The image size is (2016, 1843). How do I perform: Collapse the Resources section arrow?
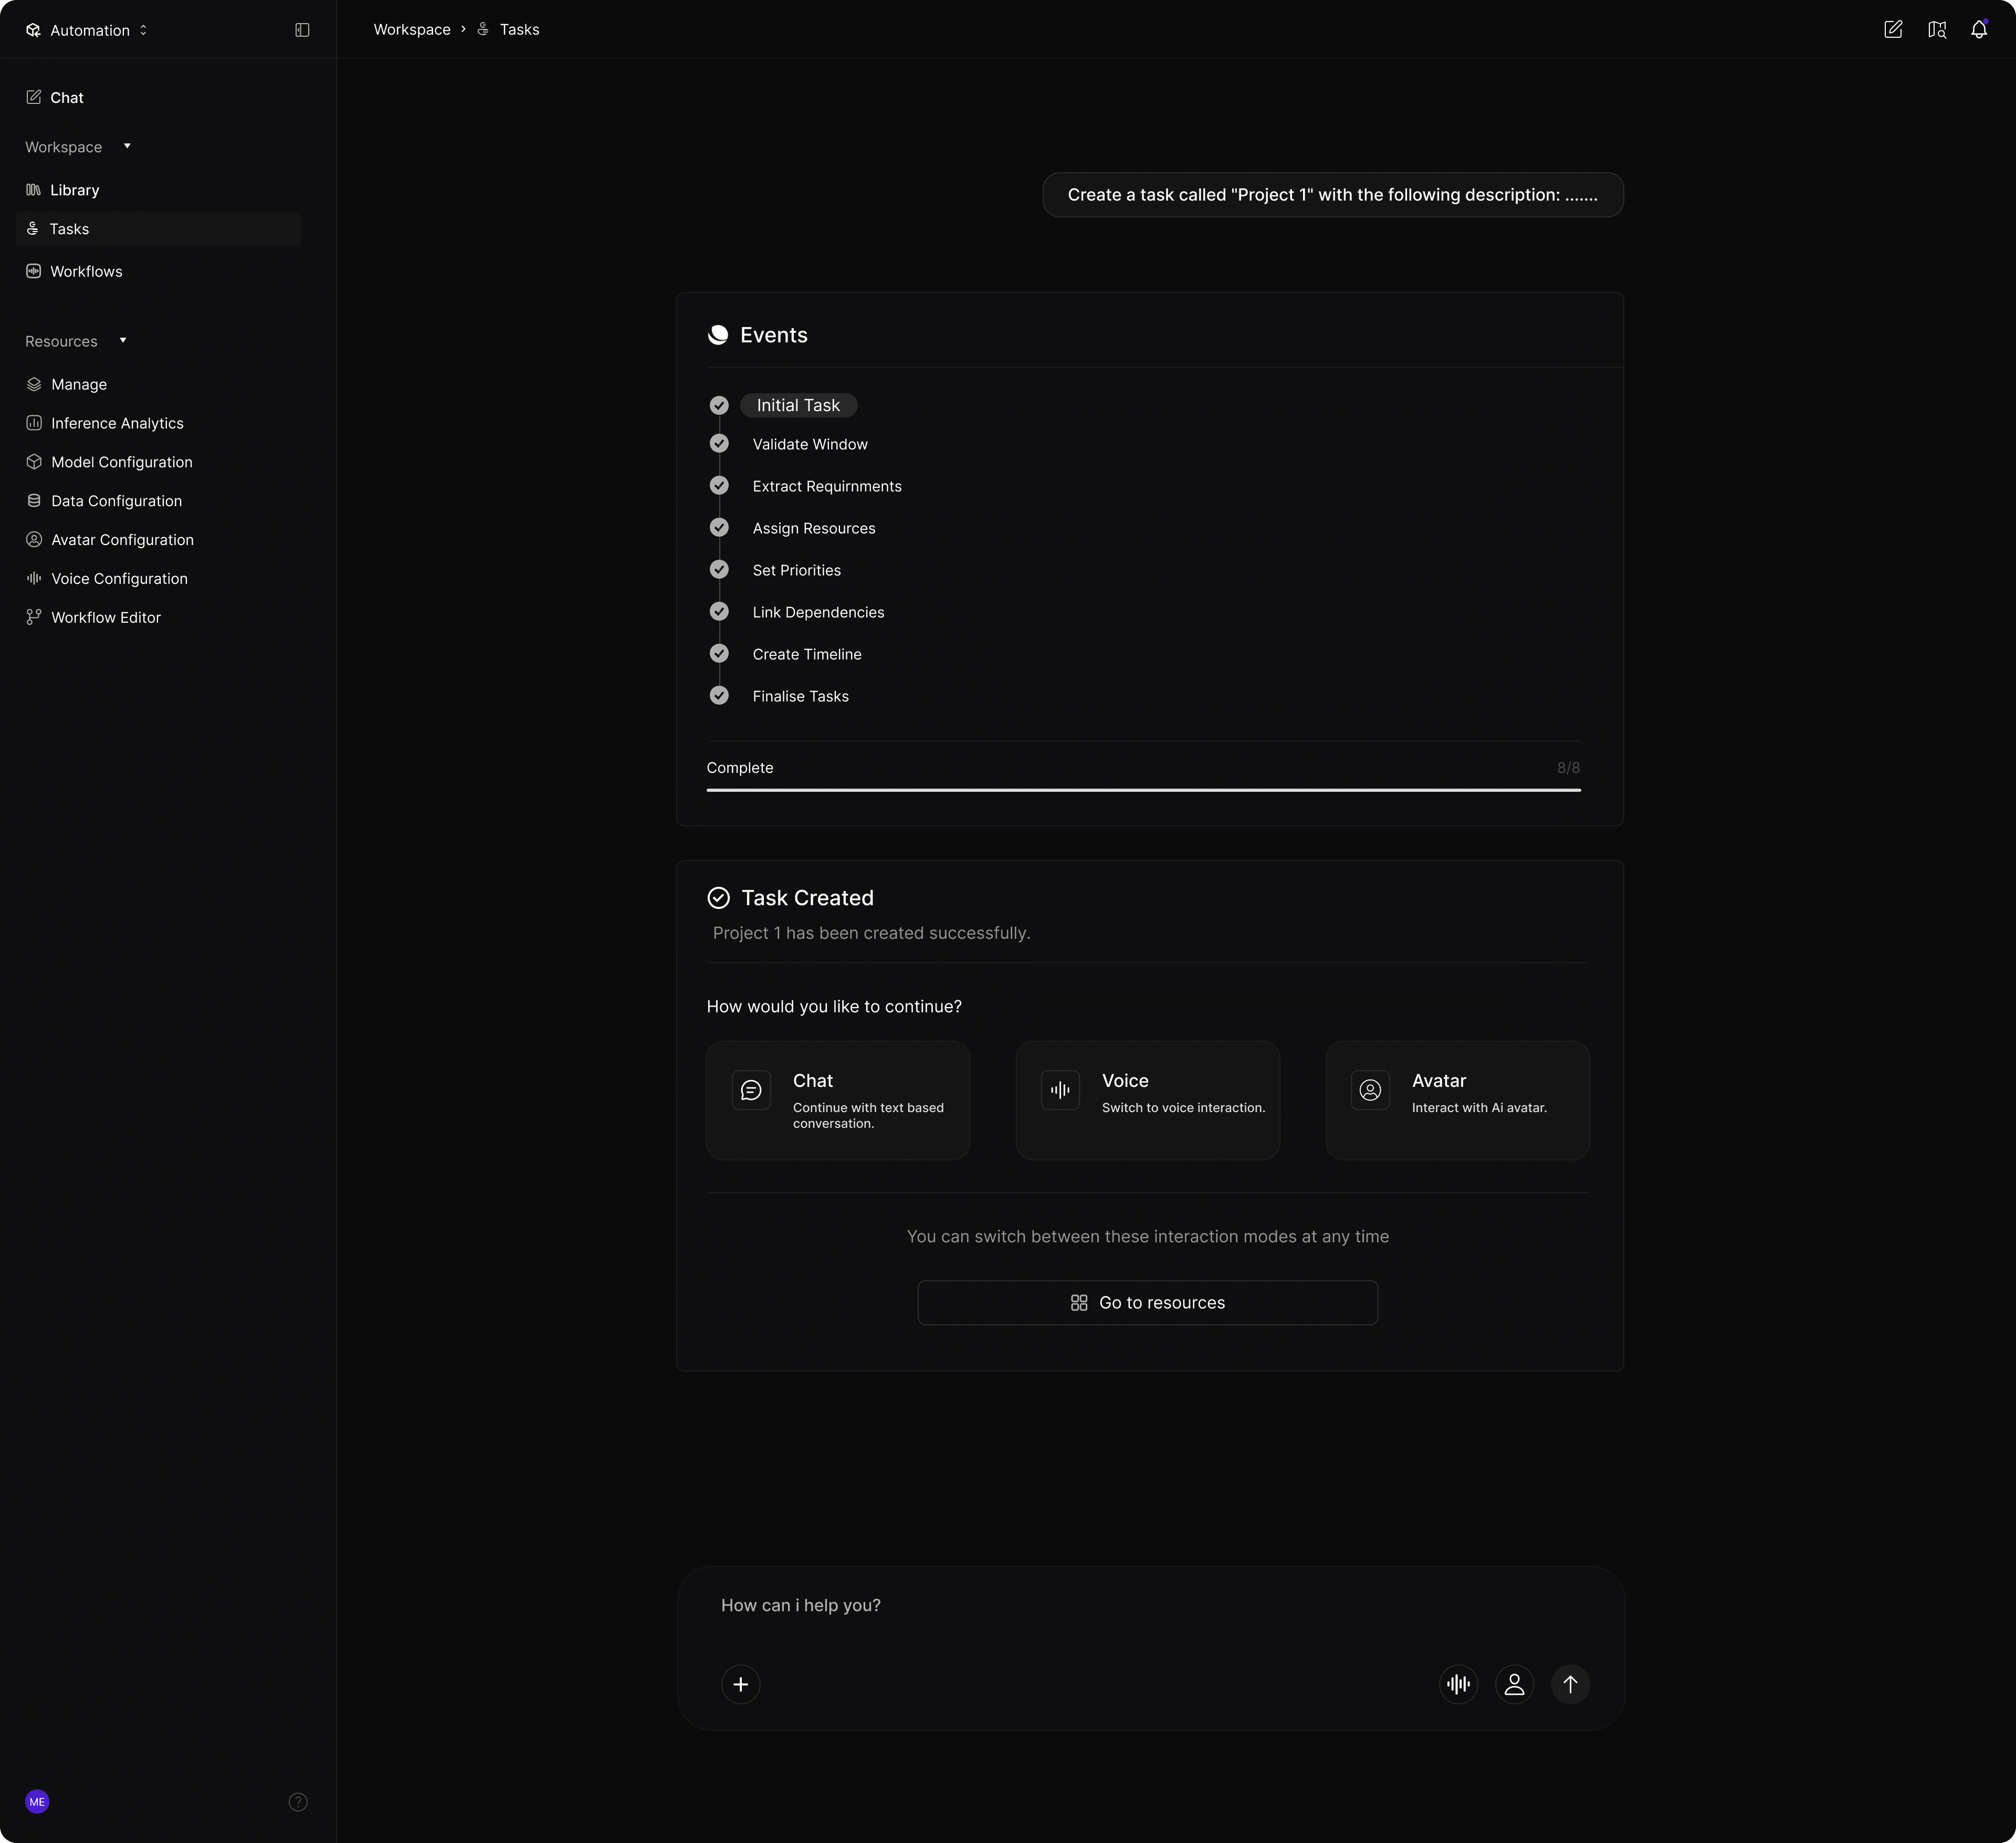pos(123,341)
